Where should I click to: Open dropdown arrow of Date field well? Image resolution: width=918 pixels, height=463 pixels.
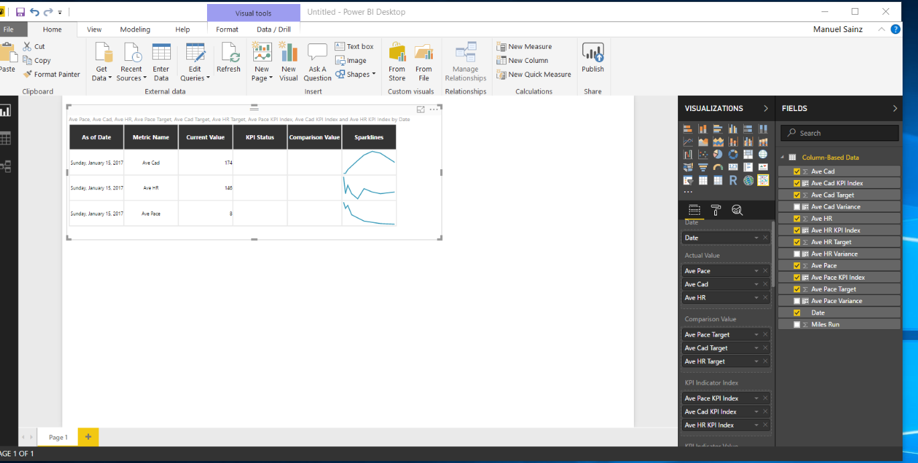757,238
